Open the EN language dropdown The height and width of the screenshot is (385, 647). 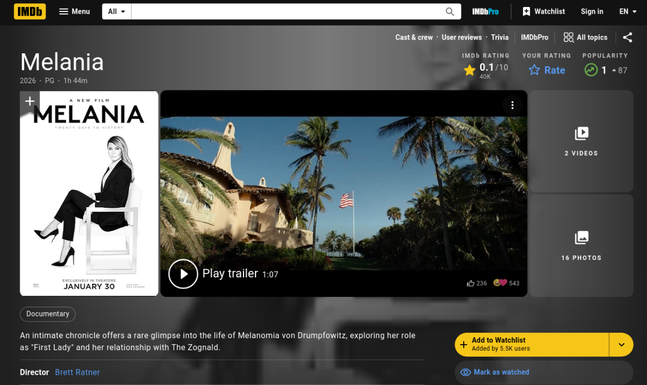point(627,11)
